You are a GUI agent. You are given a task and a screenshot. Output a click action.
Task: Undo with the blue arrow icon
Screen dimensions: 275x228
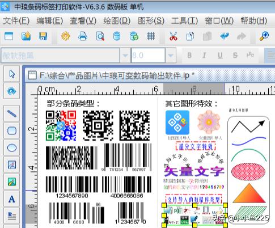click(225, 36)
